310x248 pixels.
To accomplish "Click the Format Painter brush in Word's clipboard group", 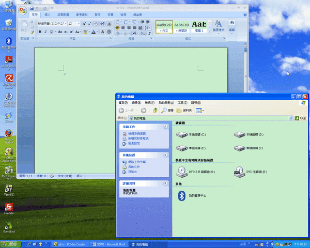I will (32, 32).
